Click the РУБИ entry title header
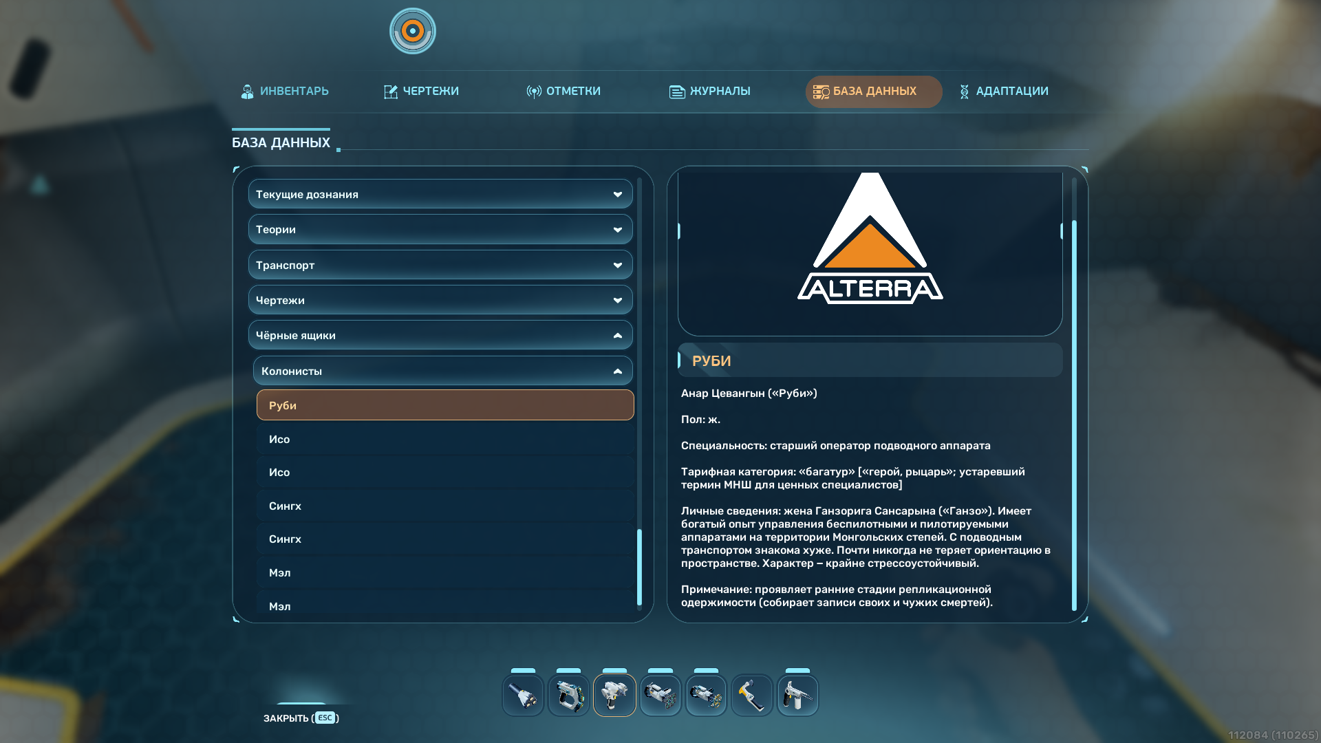 [870, 360]
